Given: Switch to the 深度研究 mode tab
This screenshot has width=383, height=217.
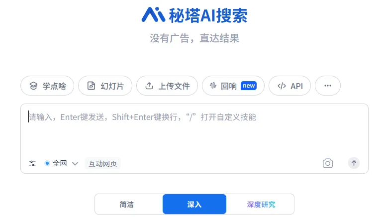Looking at the screenshot, I should click(x=261, y=204).
